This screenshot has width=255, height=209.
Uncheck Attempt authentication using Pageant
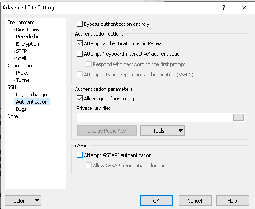point(80,43)
